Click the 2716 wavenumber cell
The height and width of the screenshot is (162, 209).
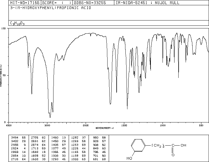(15, 159)
